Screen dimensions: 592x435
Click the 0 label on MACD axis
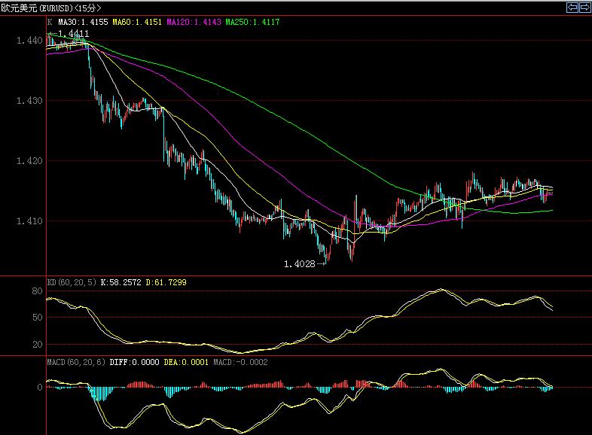pyautogui.click(x=40, y=387)
